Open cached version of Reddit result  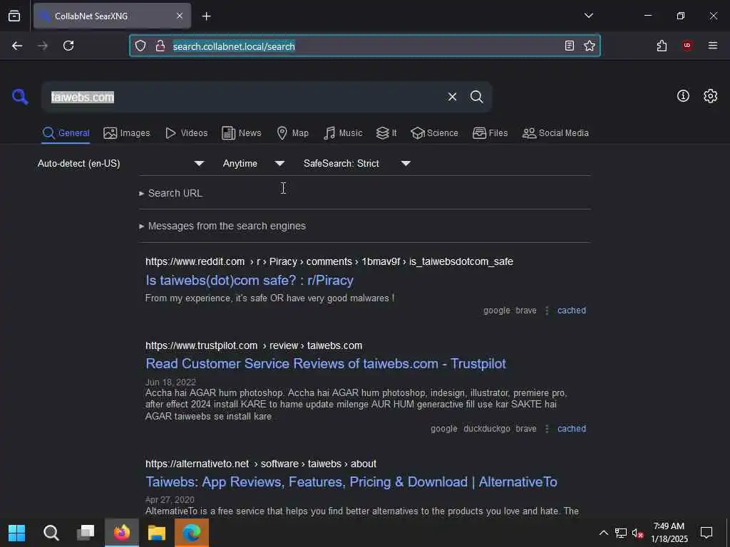tap(572, 311)
